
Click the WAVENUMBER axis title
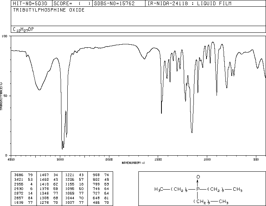[133, 163]
